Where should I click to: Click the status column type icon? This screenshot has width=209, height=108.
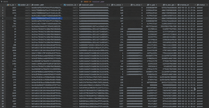198,5
